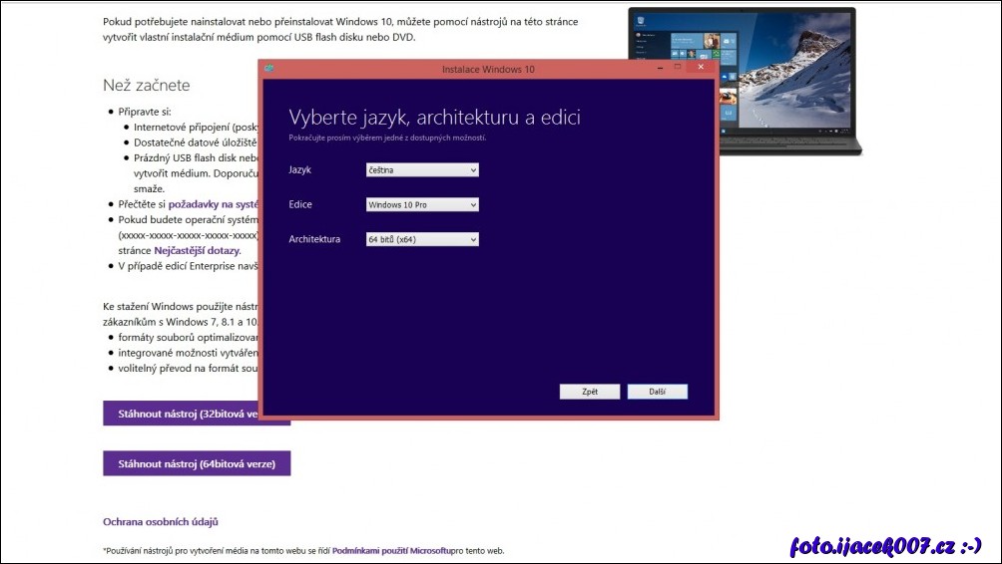Click the installer icon in the title bar
Screen dimensions: 1002x564
pyautogui.click(x=268, y=69)
